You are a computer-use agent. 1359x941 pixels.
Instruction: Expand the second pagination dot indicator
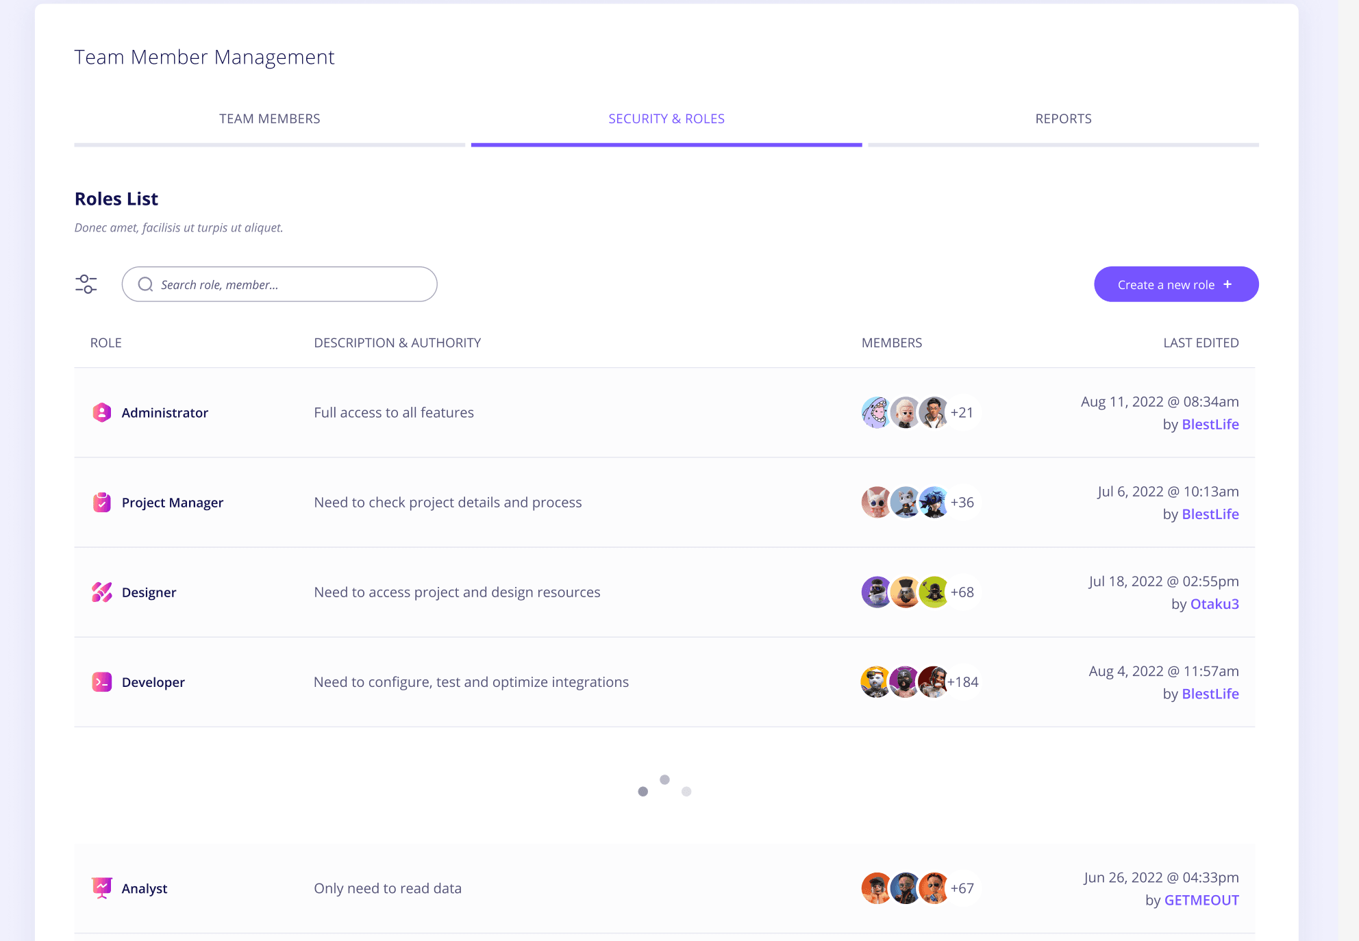(x=665, y=779)
